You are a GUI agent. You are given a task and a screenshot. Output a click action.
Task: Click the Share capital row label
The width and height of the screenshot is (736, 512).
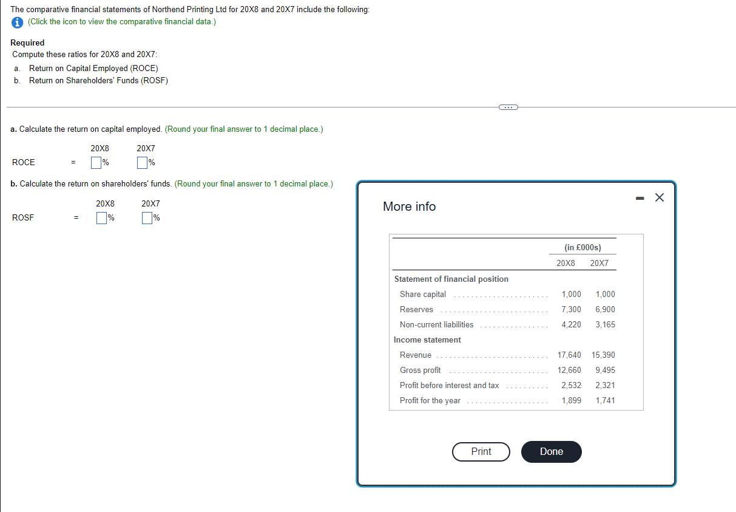click(423, 295)
